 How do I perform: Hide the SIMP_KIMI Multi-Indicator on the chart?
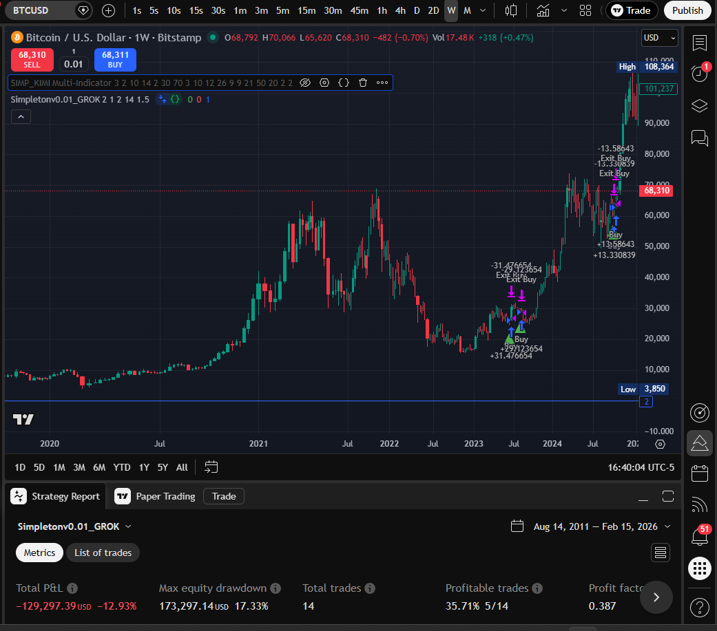pyautogui.click(x=305, y=83)
